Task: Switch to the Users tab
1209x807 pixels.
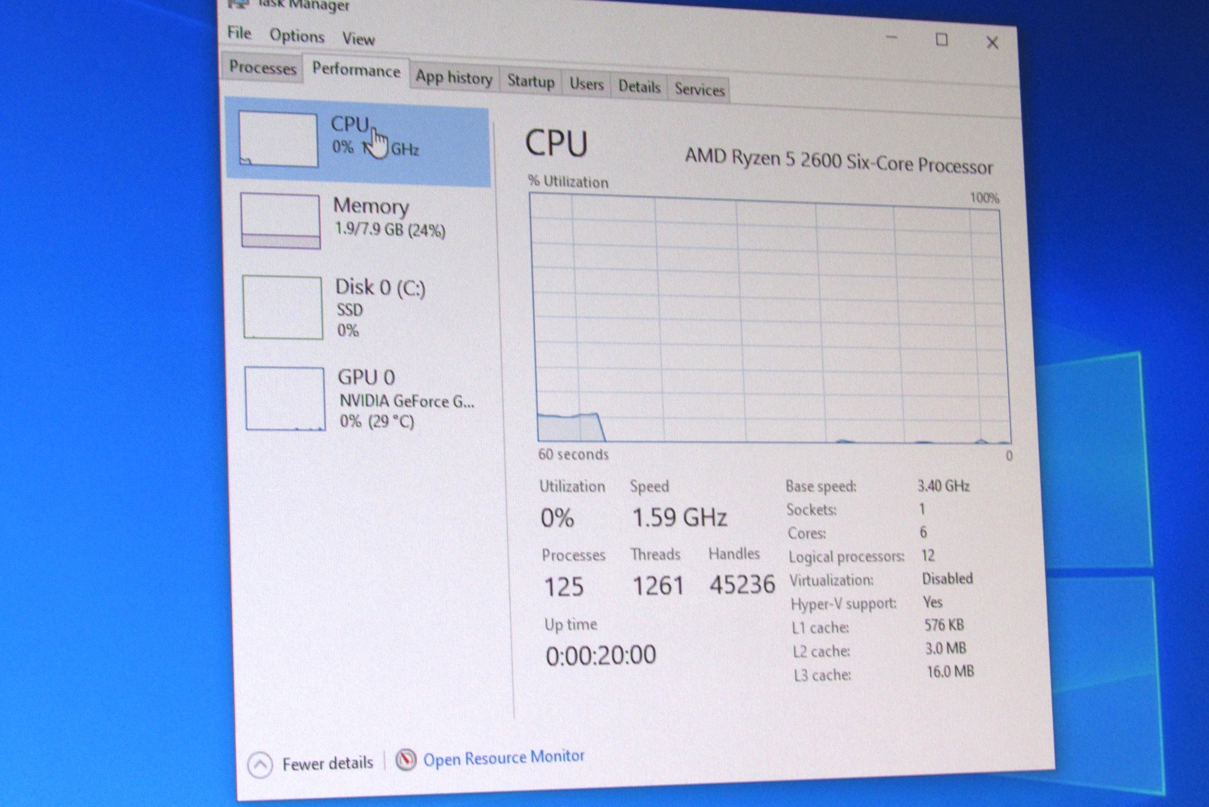Action: [x=586, y=84]
